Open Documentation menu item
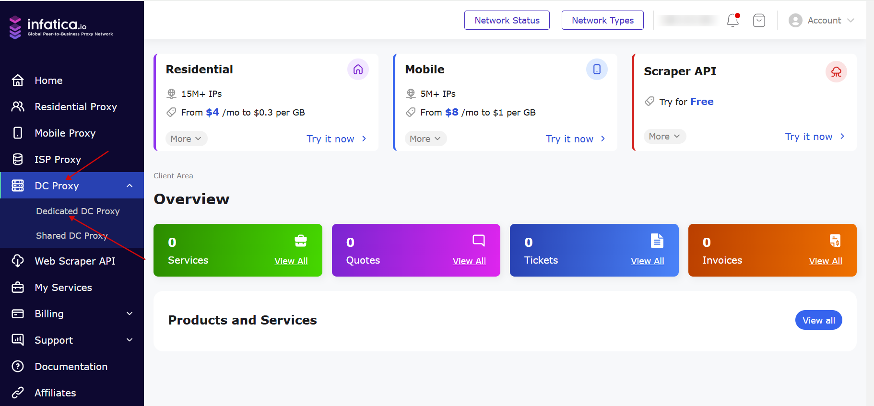 pyautogui.click(x=72, y=366)
